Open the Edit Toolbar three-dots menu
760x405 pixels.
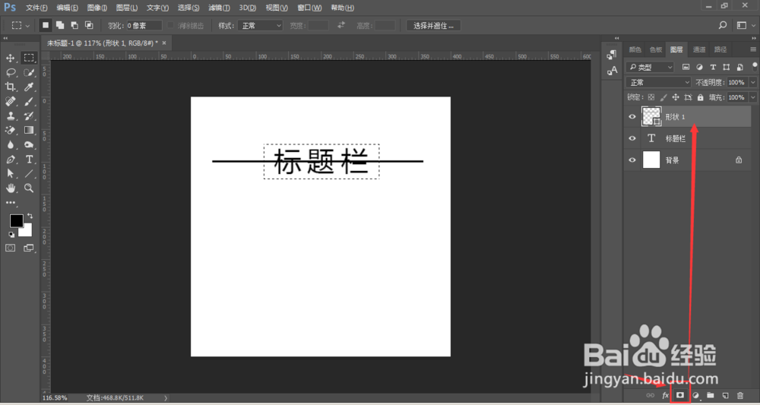pyautogui.click(x=10, y=202)
